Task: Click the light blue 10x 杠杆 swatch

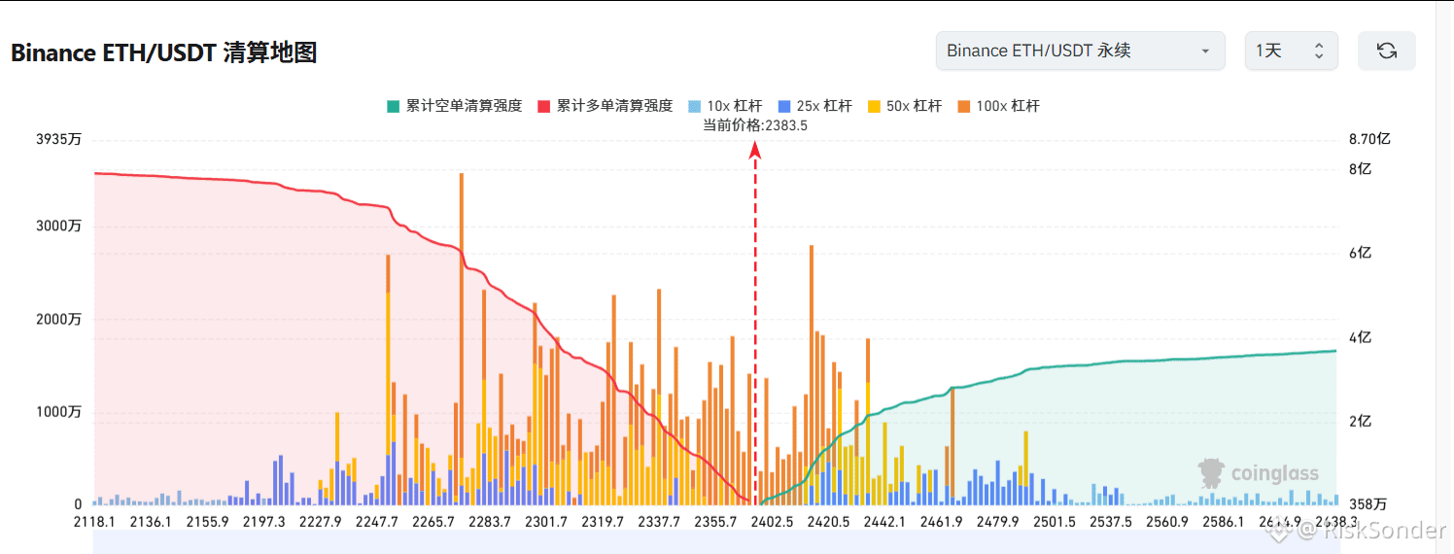Action: (x=693, y=106)
